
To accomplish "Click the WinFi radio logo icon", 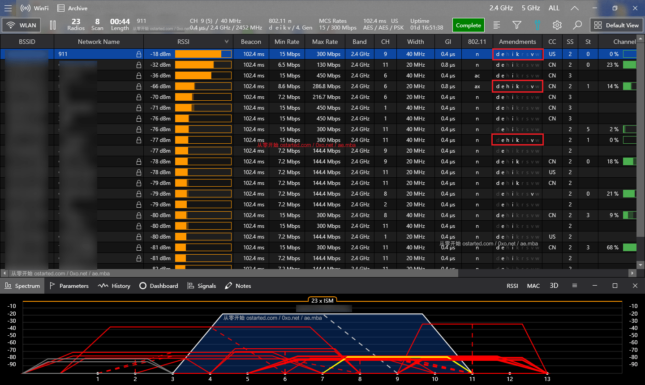I will (26, 8).
